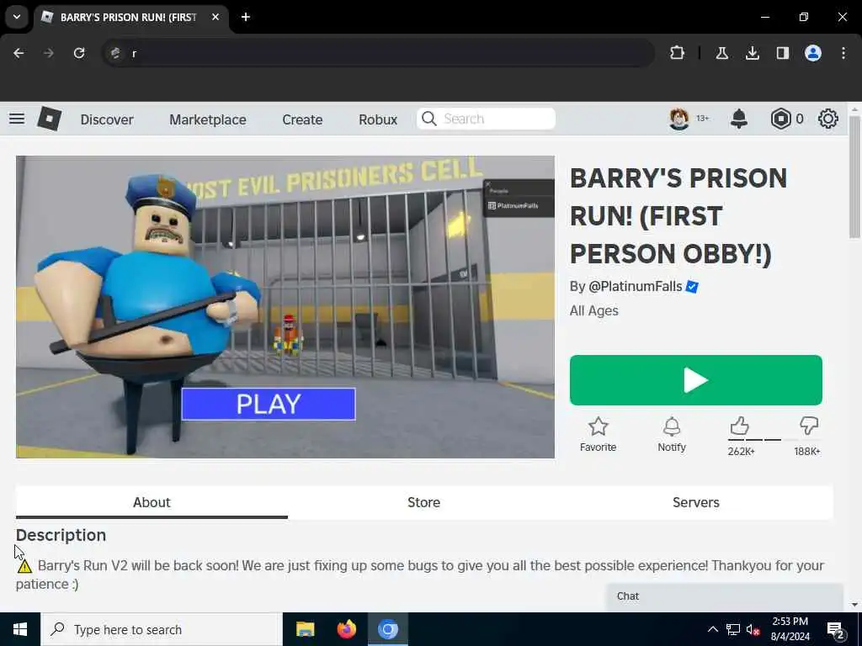Open the @PlatinumFalls creator link
Image resolution: width=862 pixels, height=646 pixels.
click(x=635, y=286)
